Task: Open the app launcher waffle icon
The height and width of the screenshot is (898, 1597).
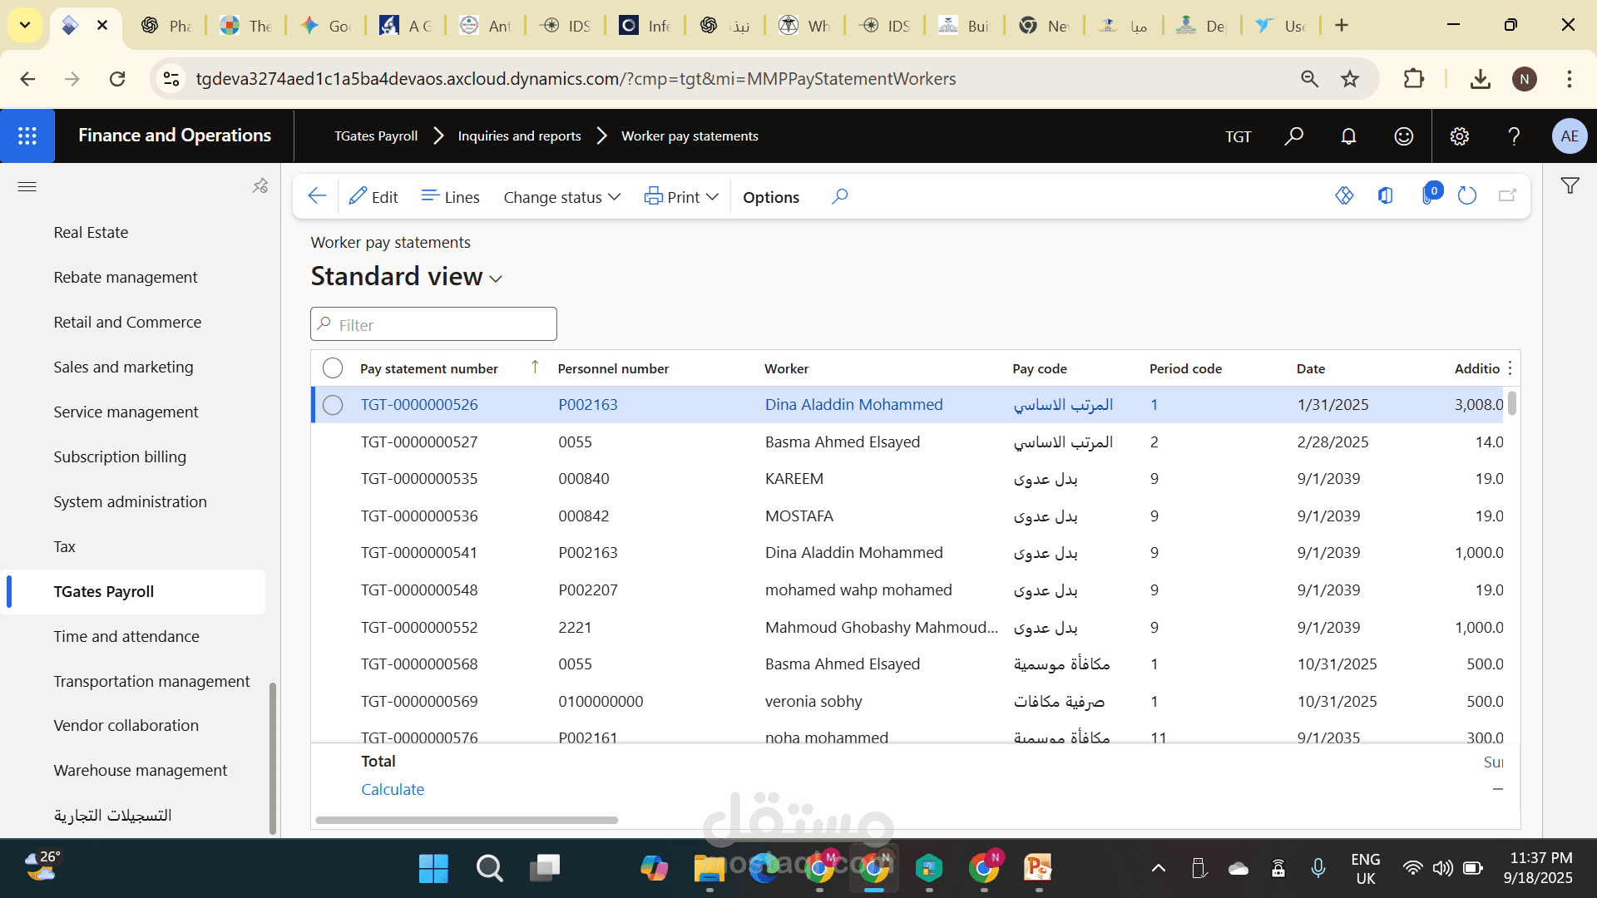Action: (x=27, y=136)
